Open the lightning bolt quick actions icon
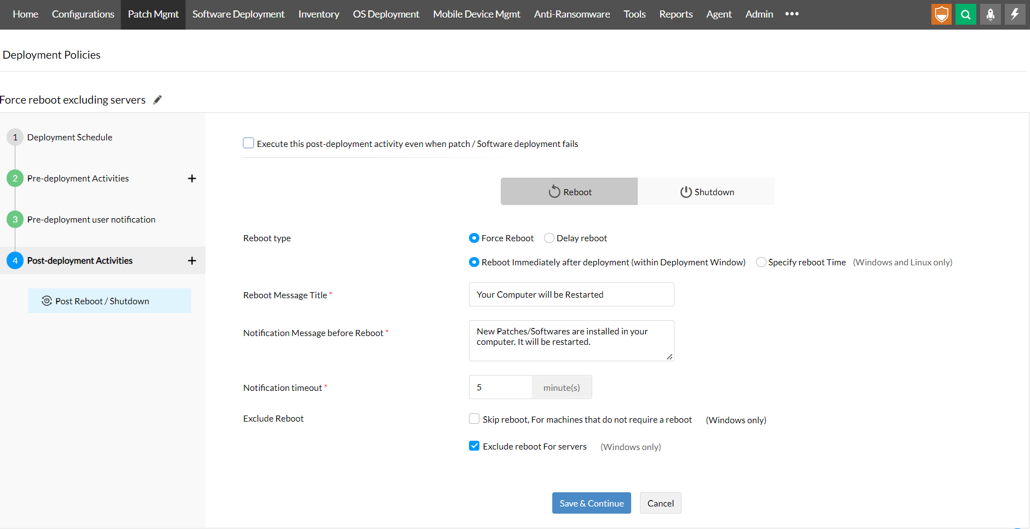This screenshot has width=1030, height=529. 1015,14
